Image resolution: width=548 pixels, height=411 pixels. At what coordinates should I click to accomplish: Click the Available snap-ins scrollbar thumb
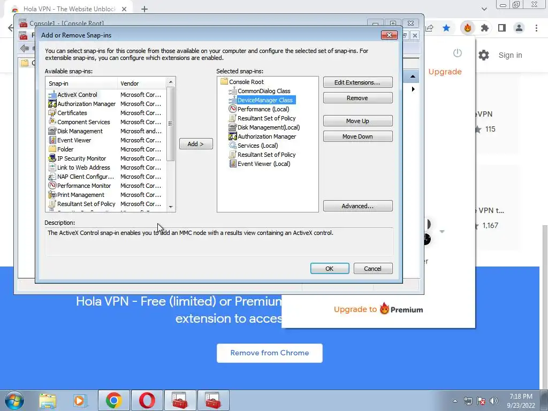coord(171,124)
